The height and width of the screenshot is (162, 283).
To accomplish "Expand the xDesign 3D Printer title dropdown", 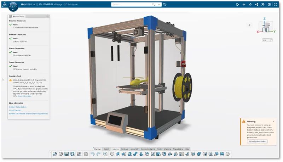I will coord(77,5).
